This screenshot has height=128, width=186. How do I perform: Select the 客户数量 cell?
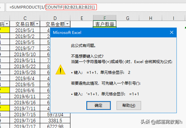pos(105,24)
